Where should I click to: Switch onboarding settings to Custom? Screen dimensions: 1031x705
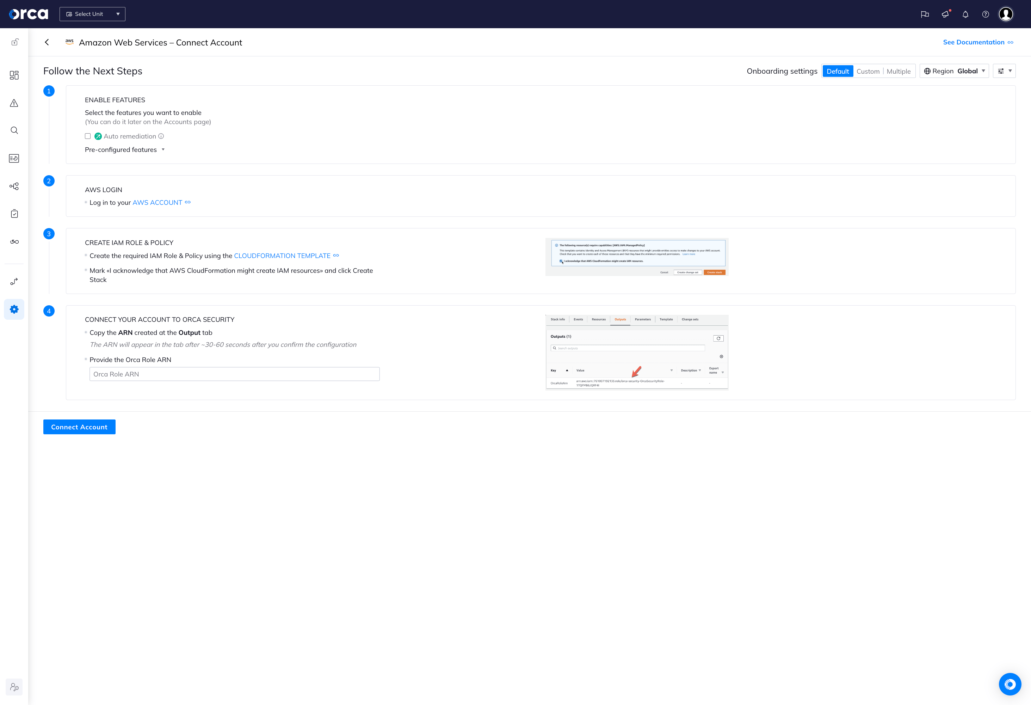pos(868,71)
